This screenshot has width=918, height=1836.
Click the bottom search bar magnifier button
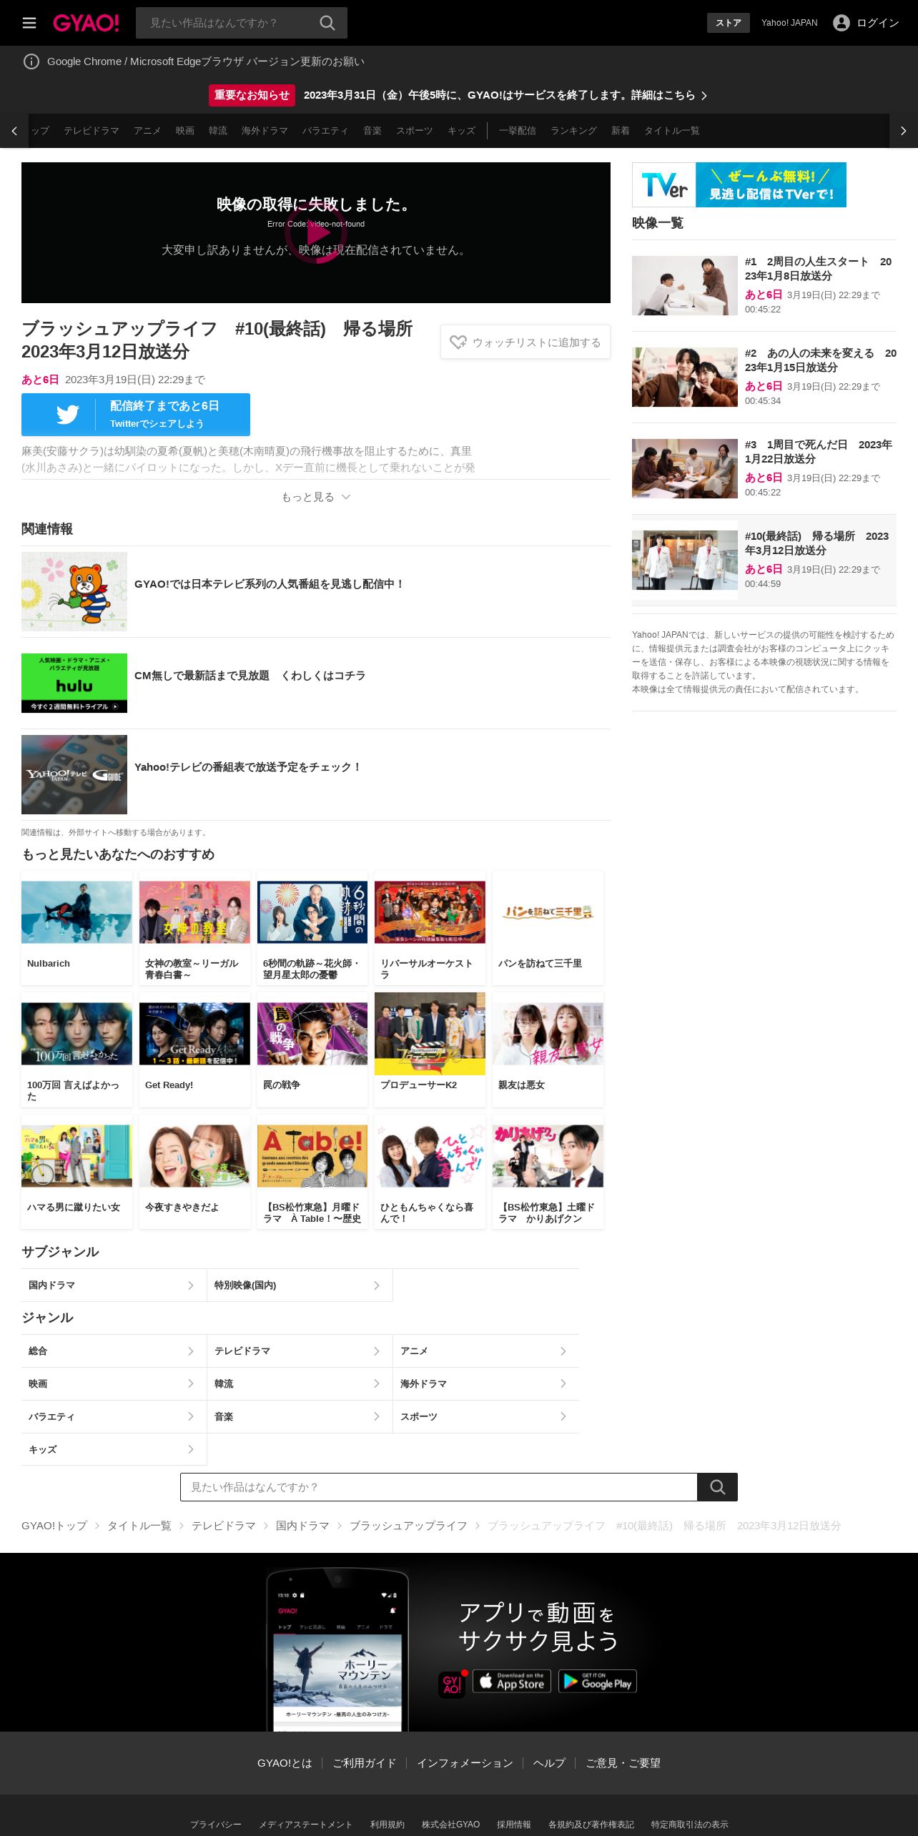(x=718, y=1487)
